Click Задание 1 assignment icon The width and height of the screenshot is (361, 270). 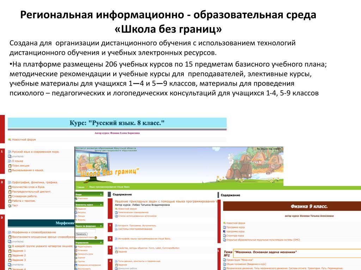tap(10, 251)
